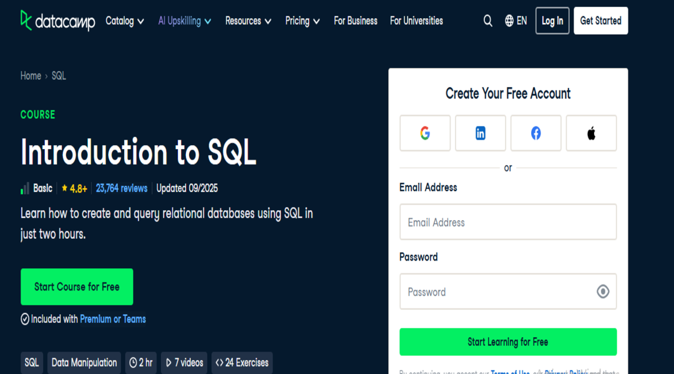The height and width of the screenshot is (374, 674).
Task: Open For Universities page
Action: [416, 21]
